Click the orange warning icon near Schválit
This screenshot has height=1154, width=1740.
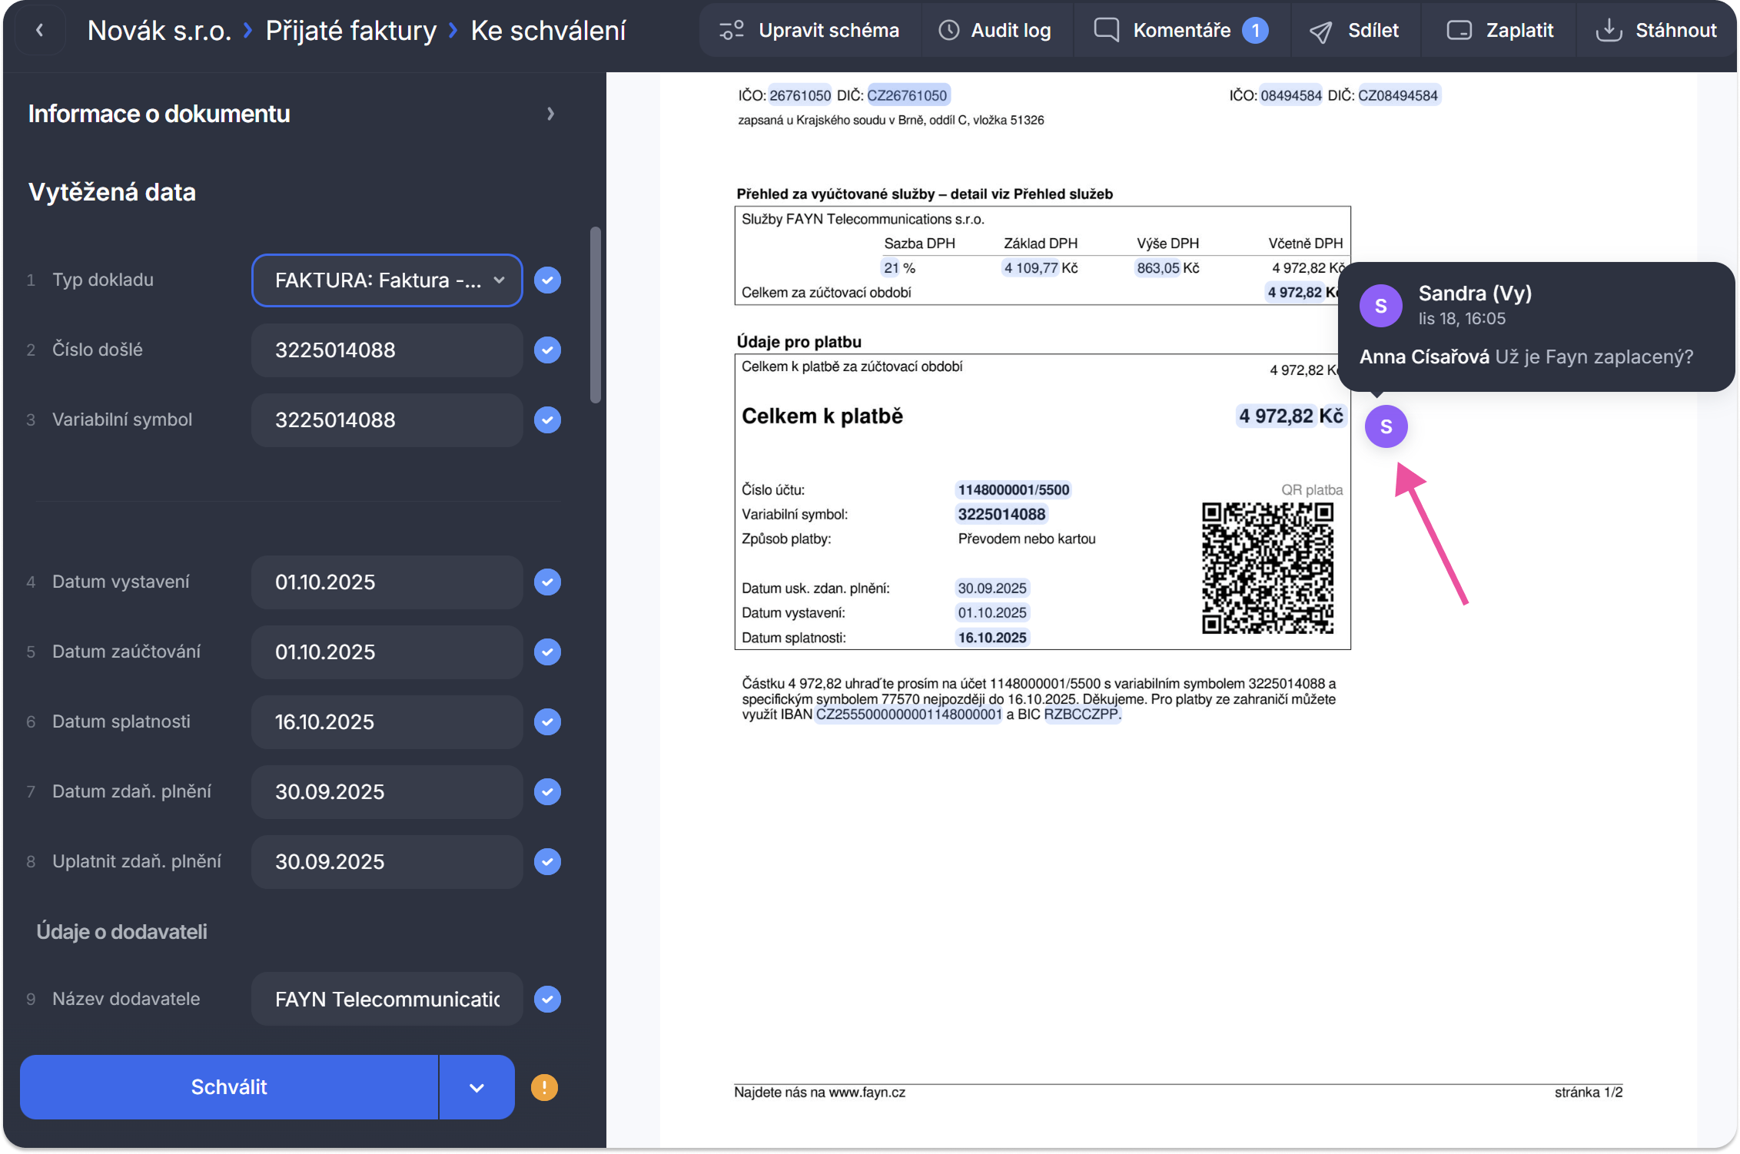[x=544, y=1087]
